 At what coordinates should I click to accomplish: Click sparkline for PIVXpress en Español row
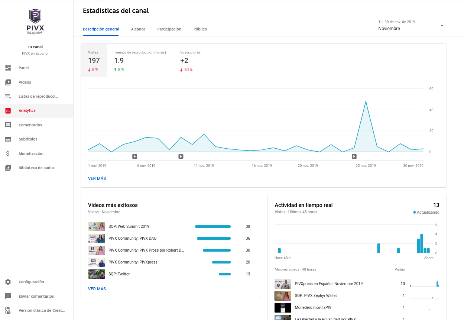(x=424, y=284)
